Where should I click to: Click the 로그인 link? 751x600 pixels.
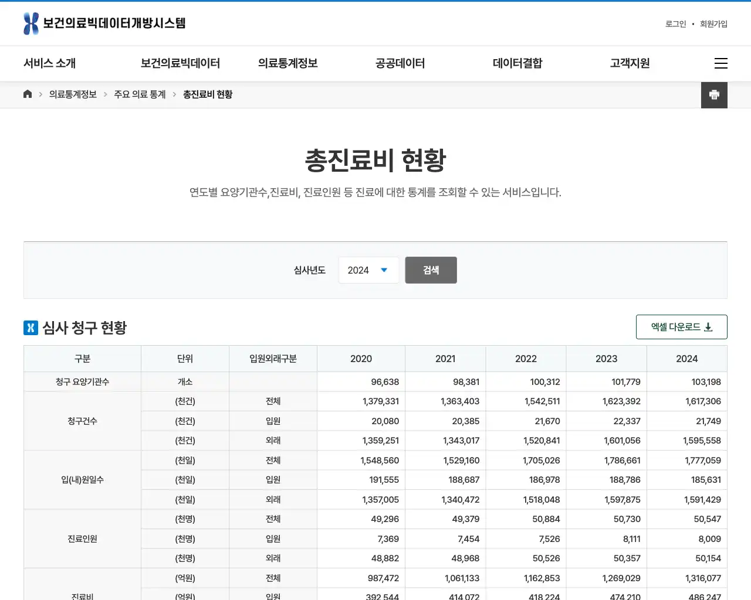click(x=676, y=24)
